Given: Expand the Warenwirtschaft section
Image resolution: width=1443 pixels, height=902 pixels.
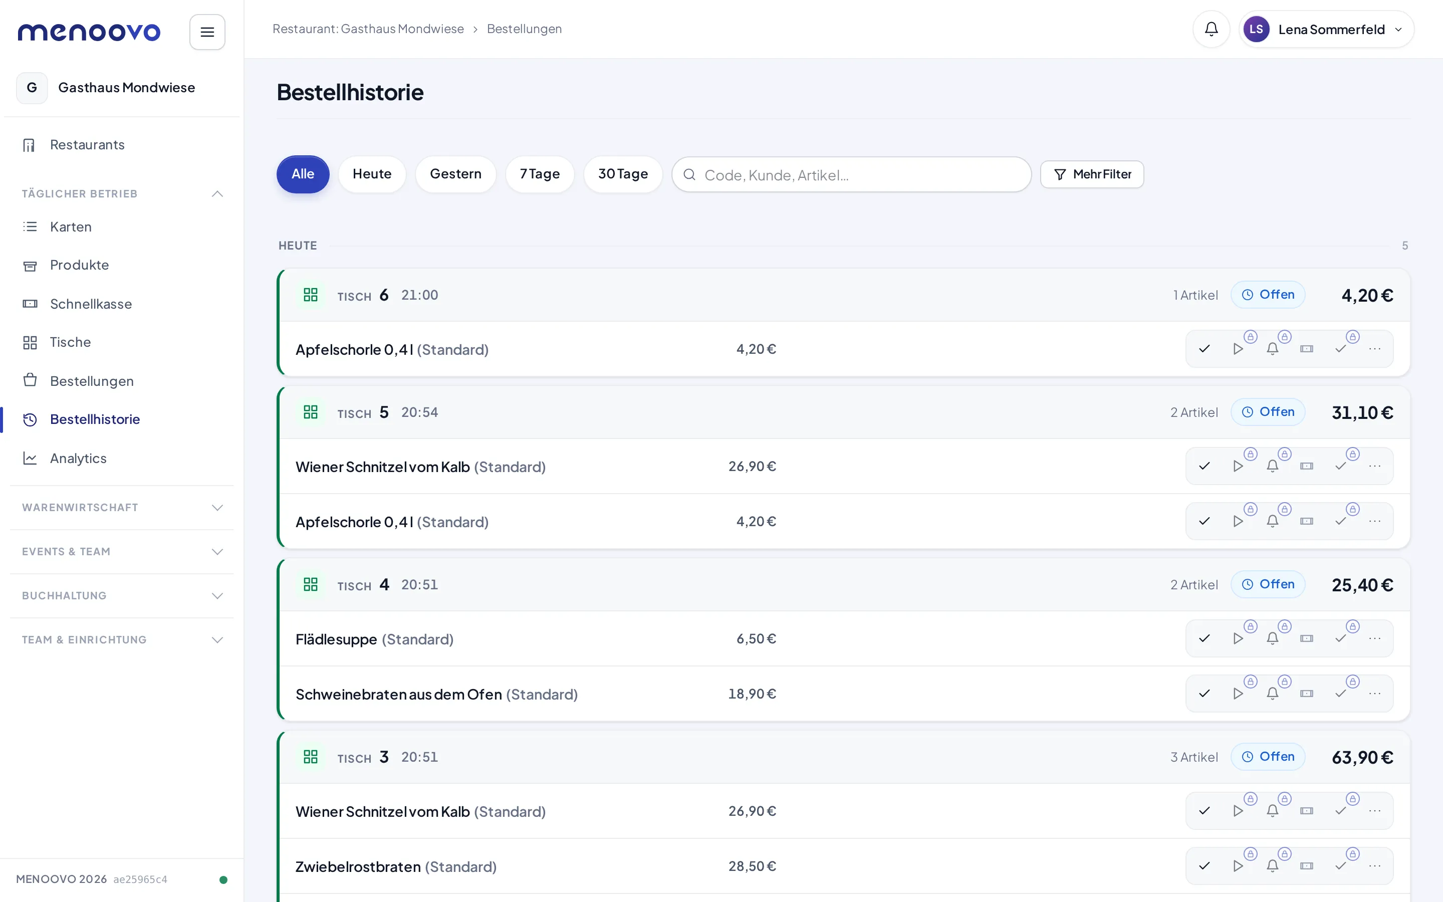Looking at the screenshot, I should [x=122, y=508].
